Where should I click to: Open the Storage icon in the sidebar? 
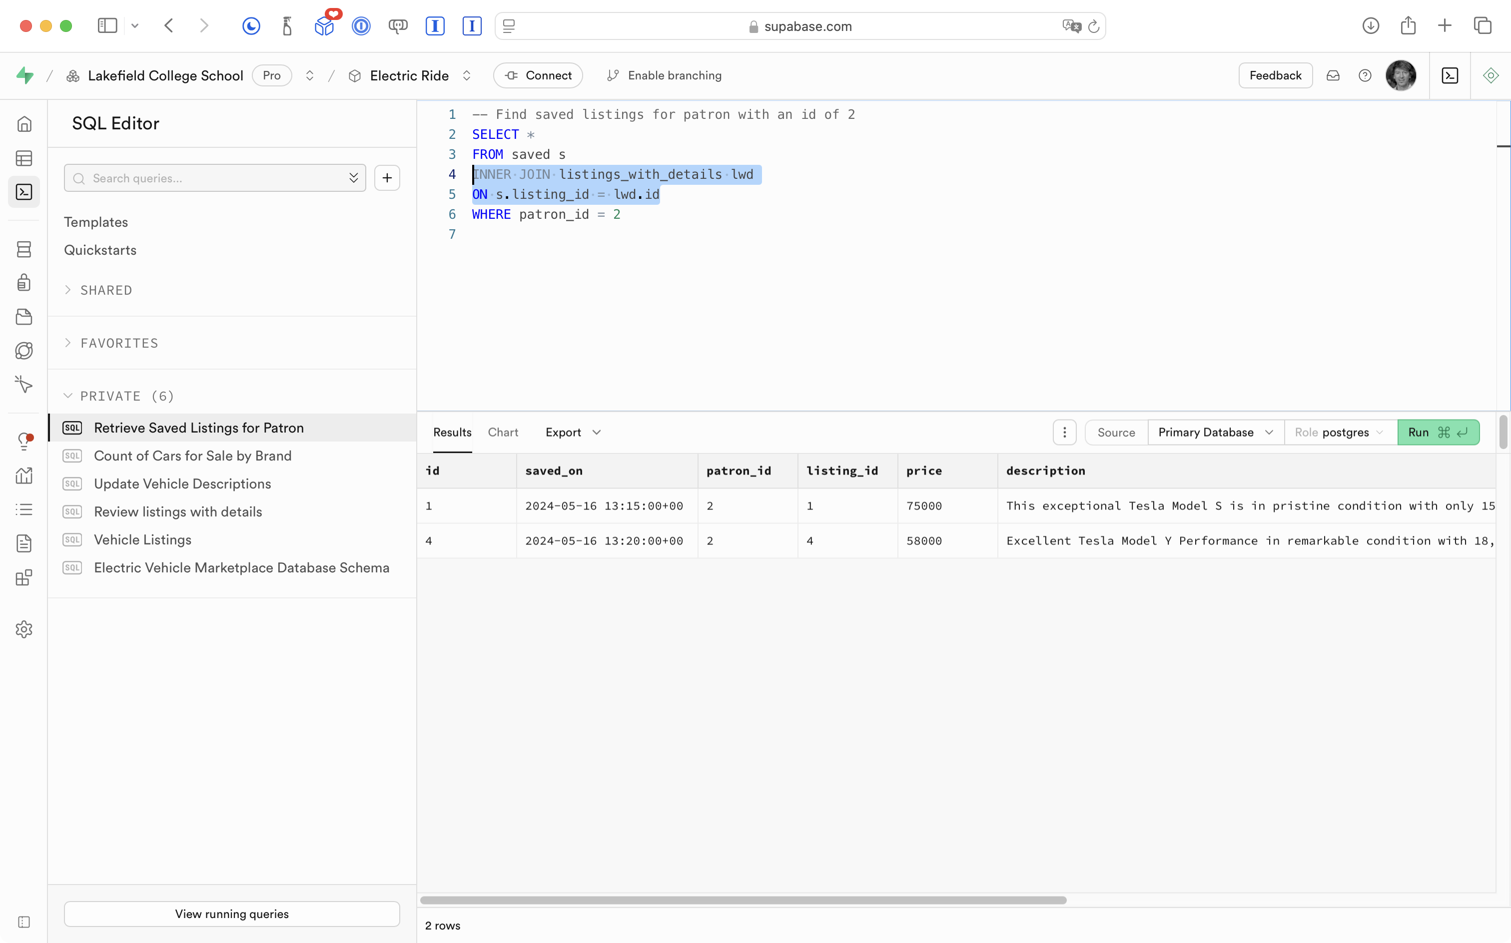pyautogui.click(x=24, y=317)
